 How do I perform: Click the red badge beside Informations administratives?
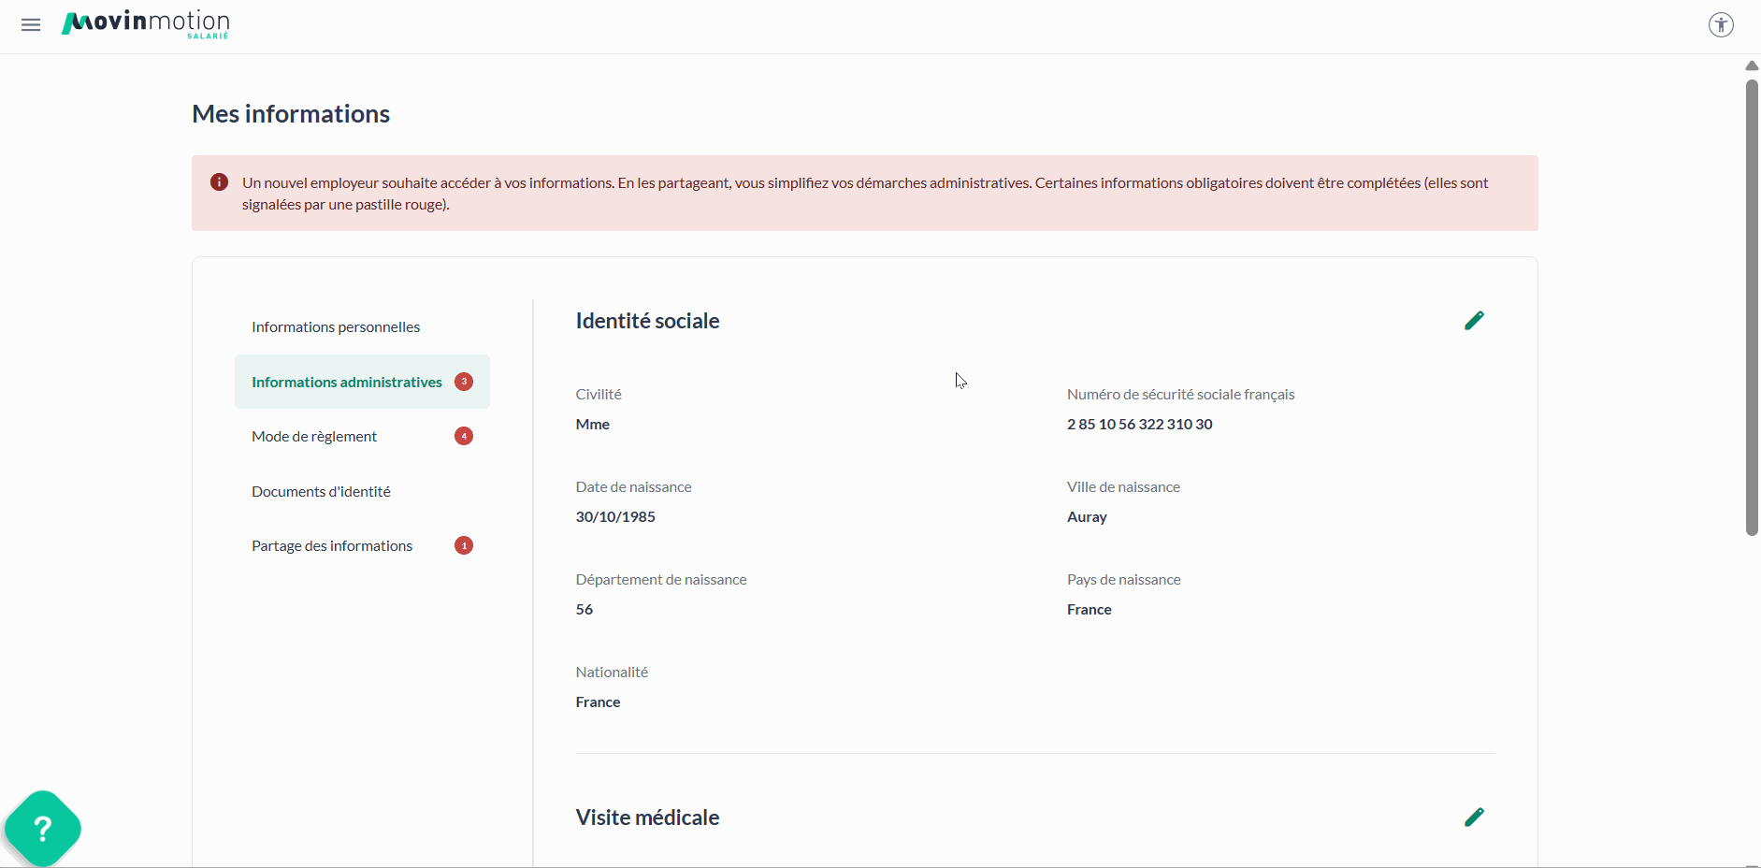[x=464, y=382]
